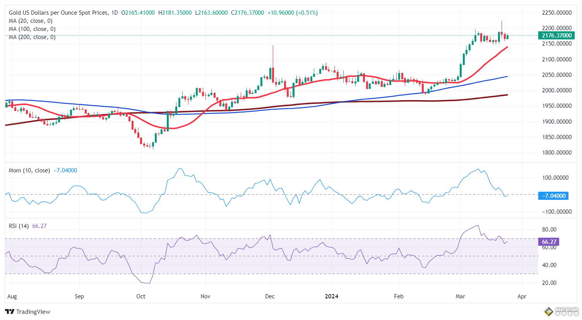The width and height of the screenshot is (582, 320).
Task: Click the Gold US Dollars per Ounce title
Action: (58, 13)
